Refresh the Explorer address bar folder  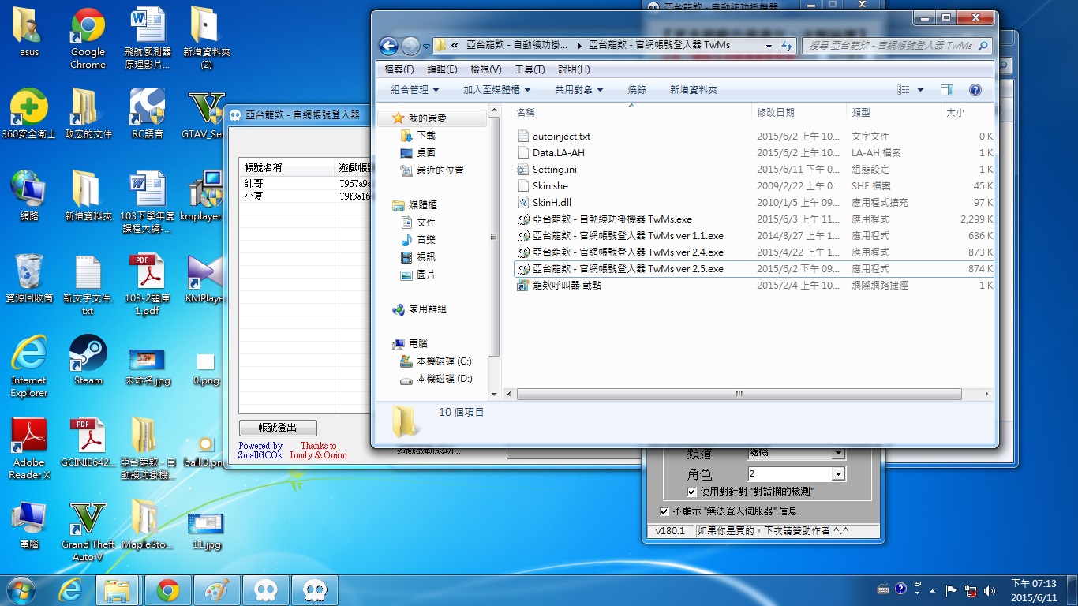click(x=787, y=46)
